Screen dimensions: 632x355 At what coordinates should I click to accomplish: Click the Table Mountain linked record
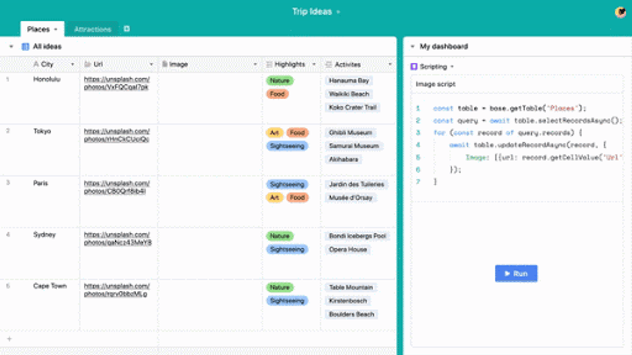pyautogui.click(x=351, y=288)
